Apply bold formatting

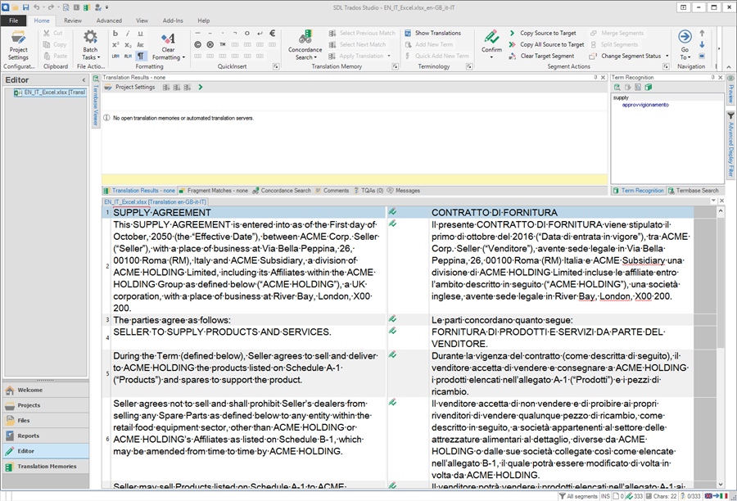tap(115, 34)
